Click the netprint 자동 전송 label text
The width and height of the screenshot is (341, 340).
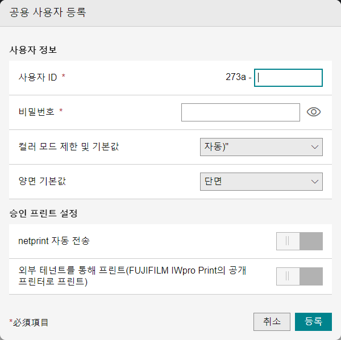click(x=54, y=241)
